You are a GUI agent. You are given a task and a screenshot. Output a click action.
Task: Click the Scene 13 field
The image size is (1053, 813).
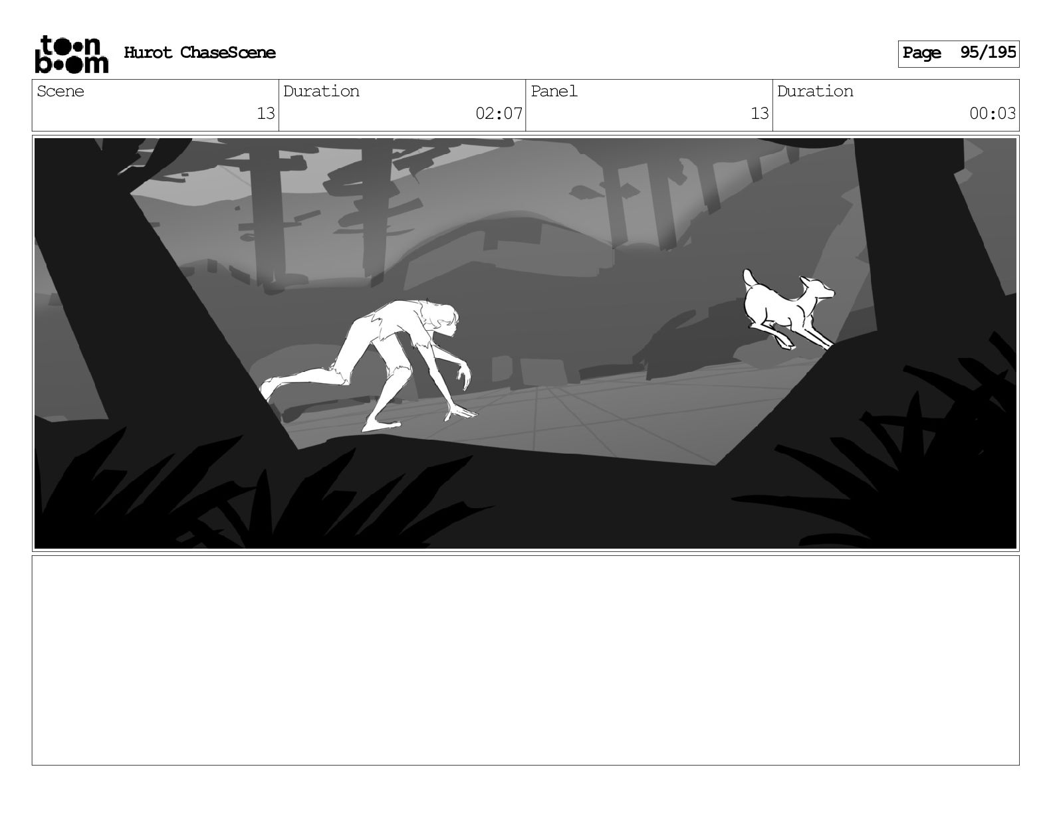(x=156, y=105)
